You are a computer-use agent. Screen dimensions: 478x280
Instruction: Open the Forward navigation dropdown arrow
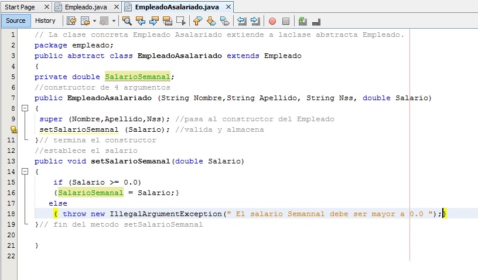coord(114,21)
